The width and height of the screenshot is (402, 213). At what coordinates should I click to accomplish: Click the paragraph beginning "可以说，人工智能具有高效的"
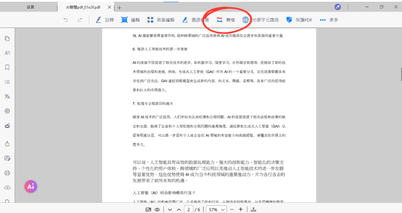click(209, 171)
